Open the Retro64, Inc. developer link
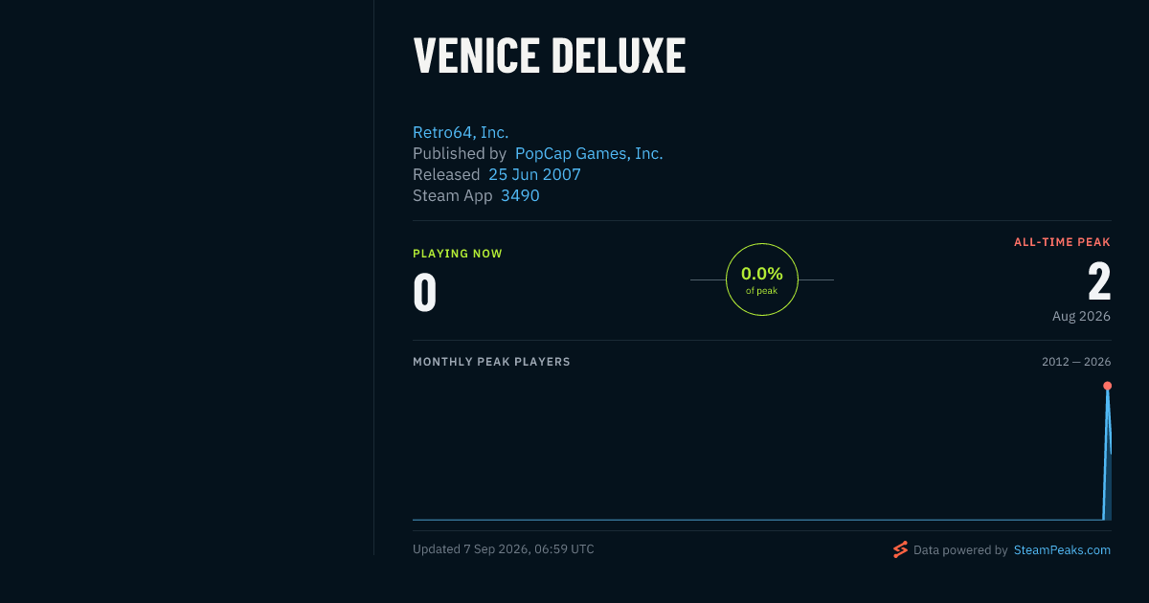Viewport: 1149px width, 603px height. [x=461, y=132]
